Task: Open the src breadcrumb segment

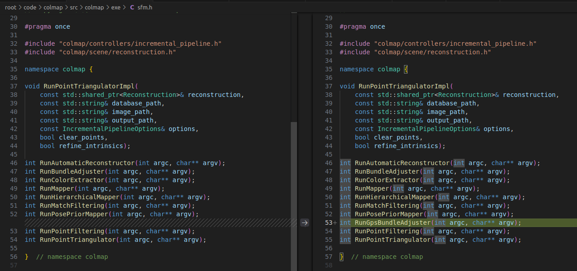Action: [x=74, y=8]
